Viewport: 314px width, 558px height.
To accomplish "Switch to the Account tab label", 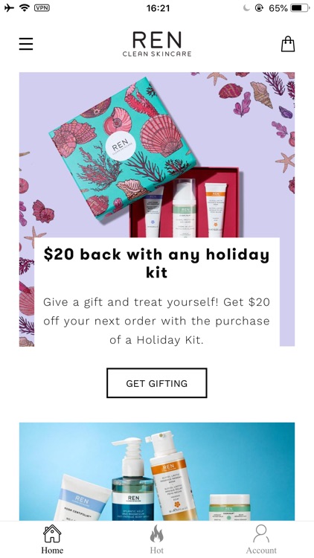I will pos(261,550).
